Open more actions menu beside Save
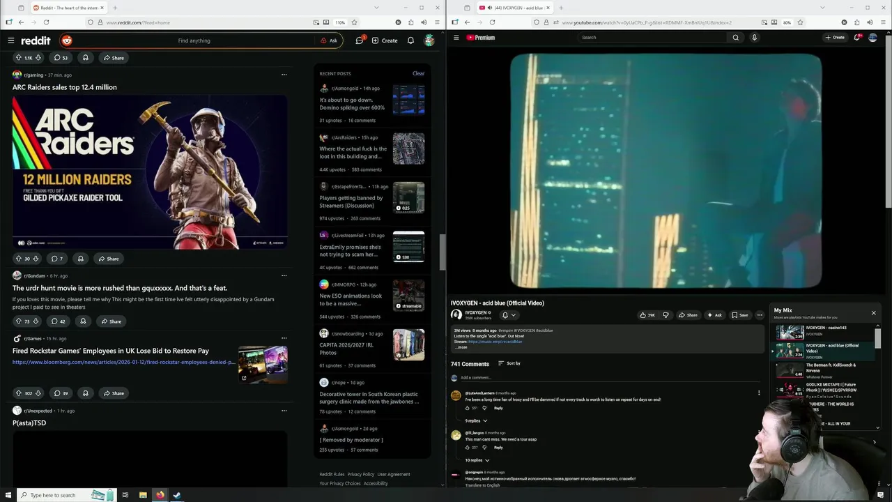This screenshot has width=892, height=502. coord(760,315)
